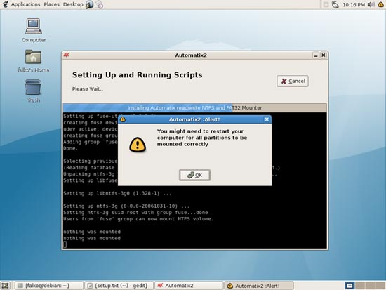The width and height of the screenshot is (386, 290).
Task: Open the Desktop menu
Action: (73, 4)
